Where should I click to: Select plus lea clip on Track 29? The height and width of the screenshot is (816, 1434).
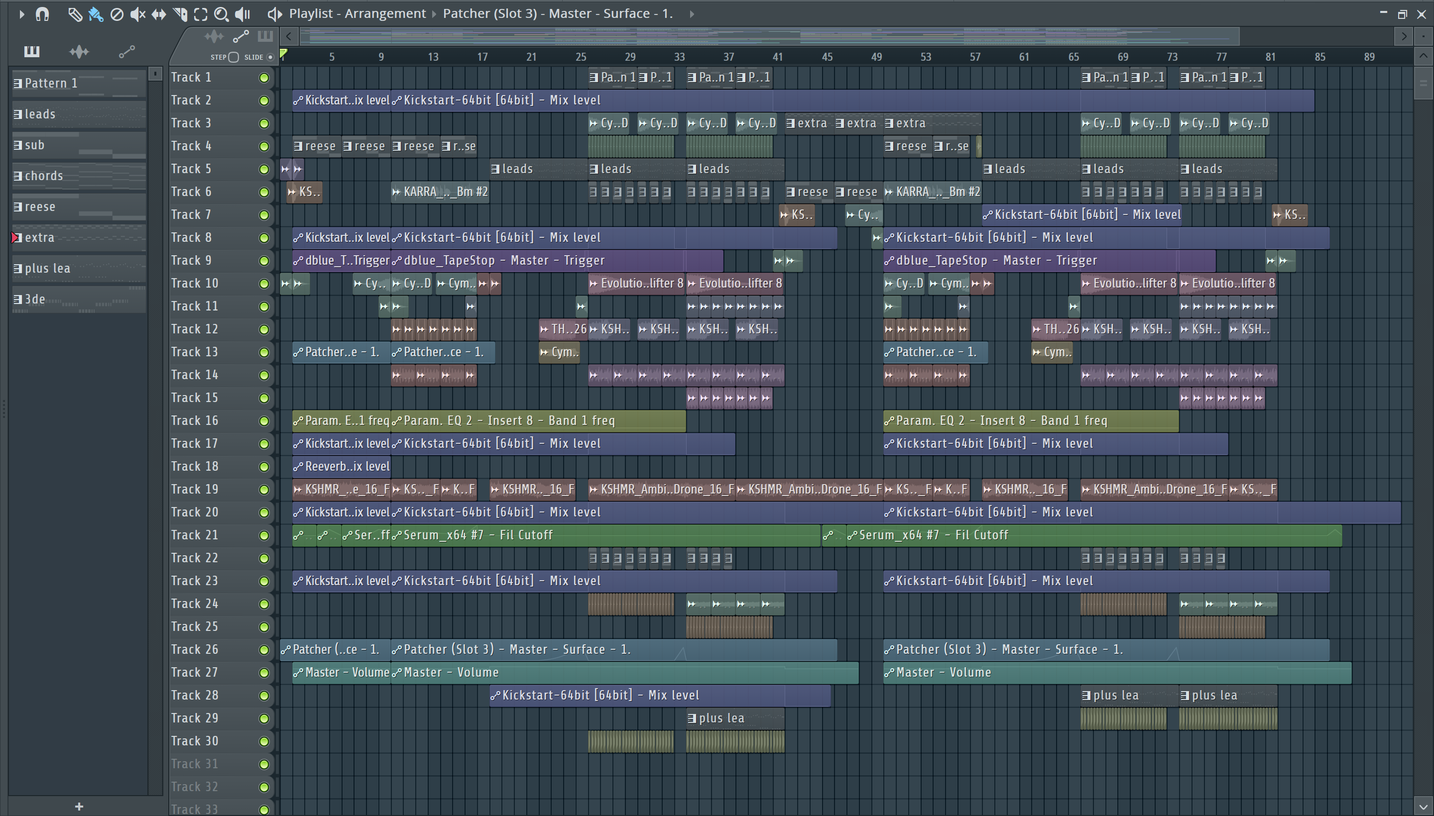tap(736, 718)
